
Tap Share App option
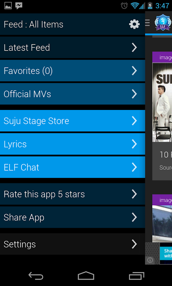click(x=73, y=217)
